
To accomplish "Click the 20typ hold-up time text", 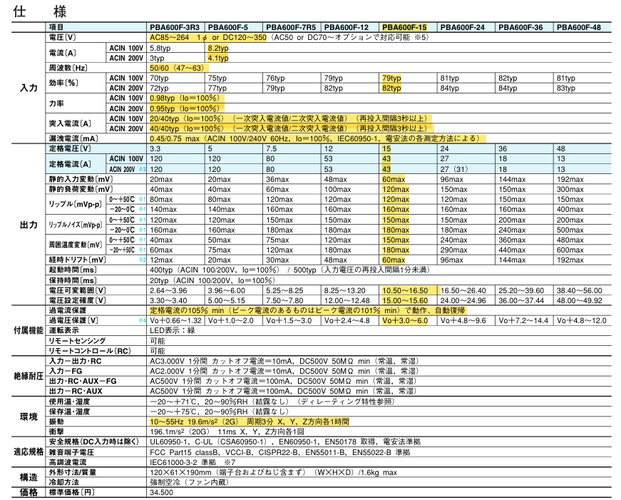I will 212,280.
